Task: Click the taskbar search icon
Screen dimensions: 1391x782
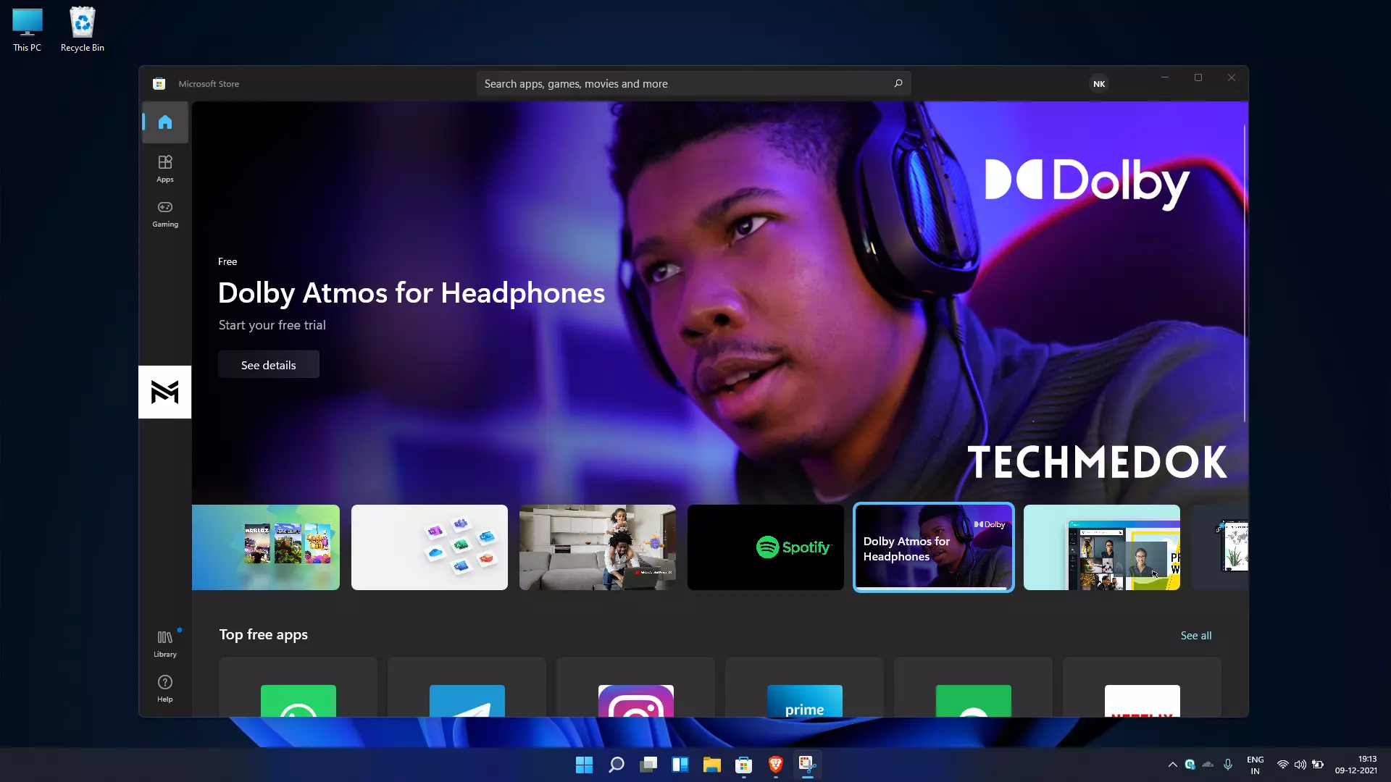Action: click(617, 764)
